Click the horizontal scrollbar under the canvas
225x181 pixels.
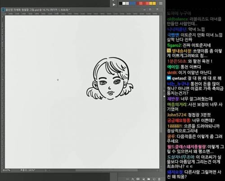(x=107, y=170)
